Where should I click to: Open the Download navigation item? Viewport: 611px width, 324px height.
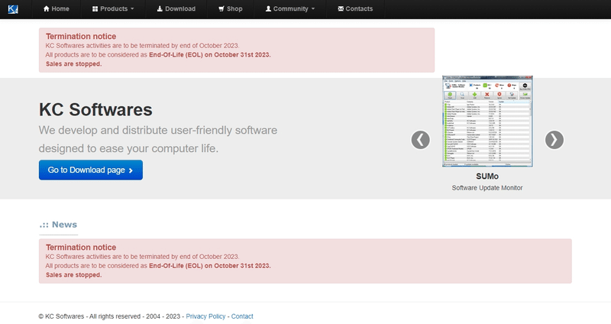point(176,9)
